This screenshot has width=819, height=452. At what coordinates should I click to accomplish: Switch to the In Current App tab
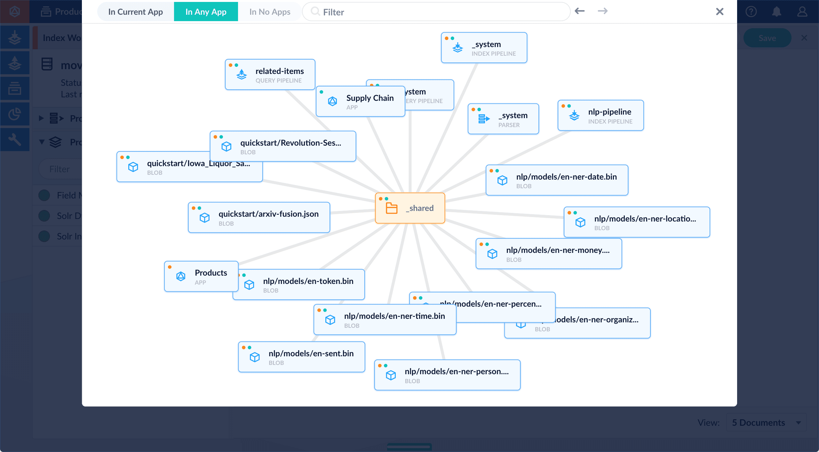pos(136,12)
